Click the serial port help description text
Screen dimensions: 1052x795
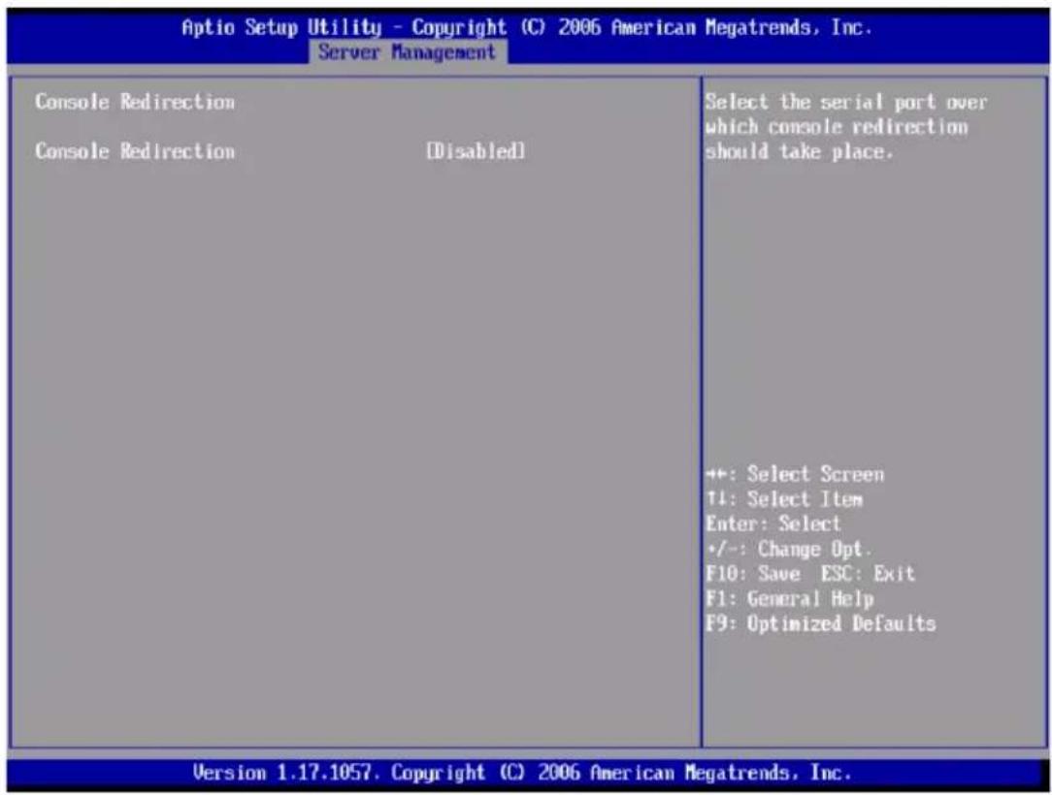[845, 127]
